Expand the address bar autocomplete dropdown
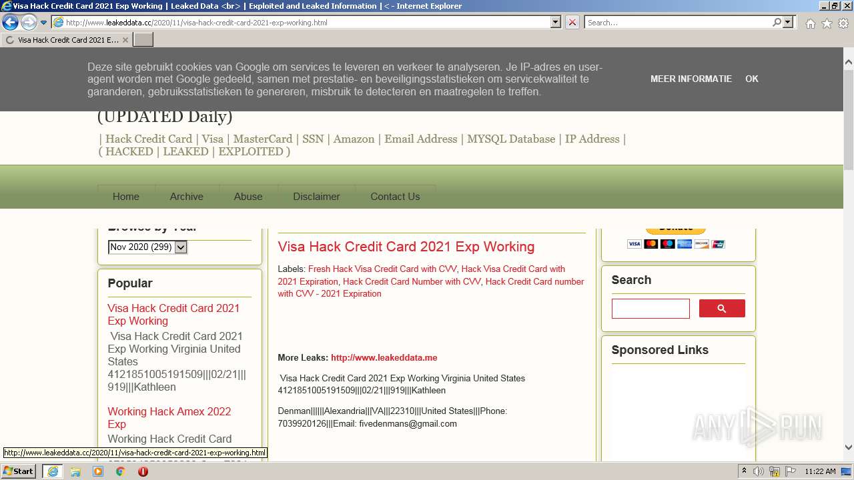The width and height of the screenshot is (854, 480). (556, 22)
